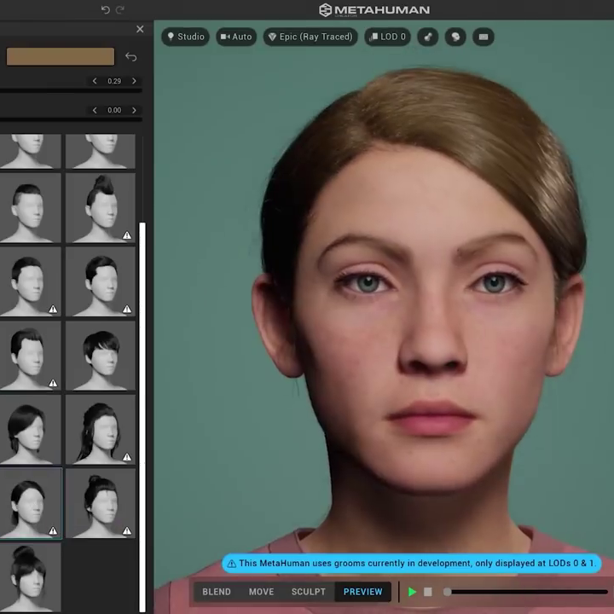Open the hair color swatch picker
The width and height of the screenshot is (614, 614).
point(61,57)
